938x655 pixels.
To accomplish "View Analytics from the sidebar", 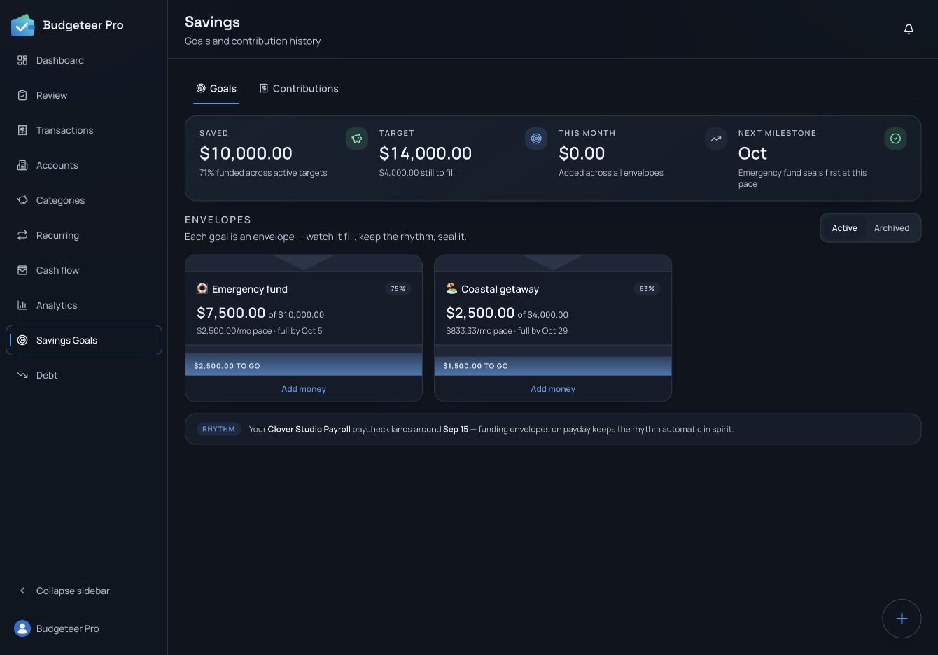I will 84,305.
